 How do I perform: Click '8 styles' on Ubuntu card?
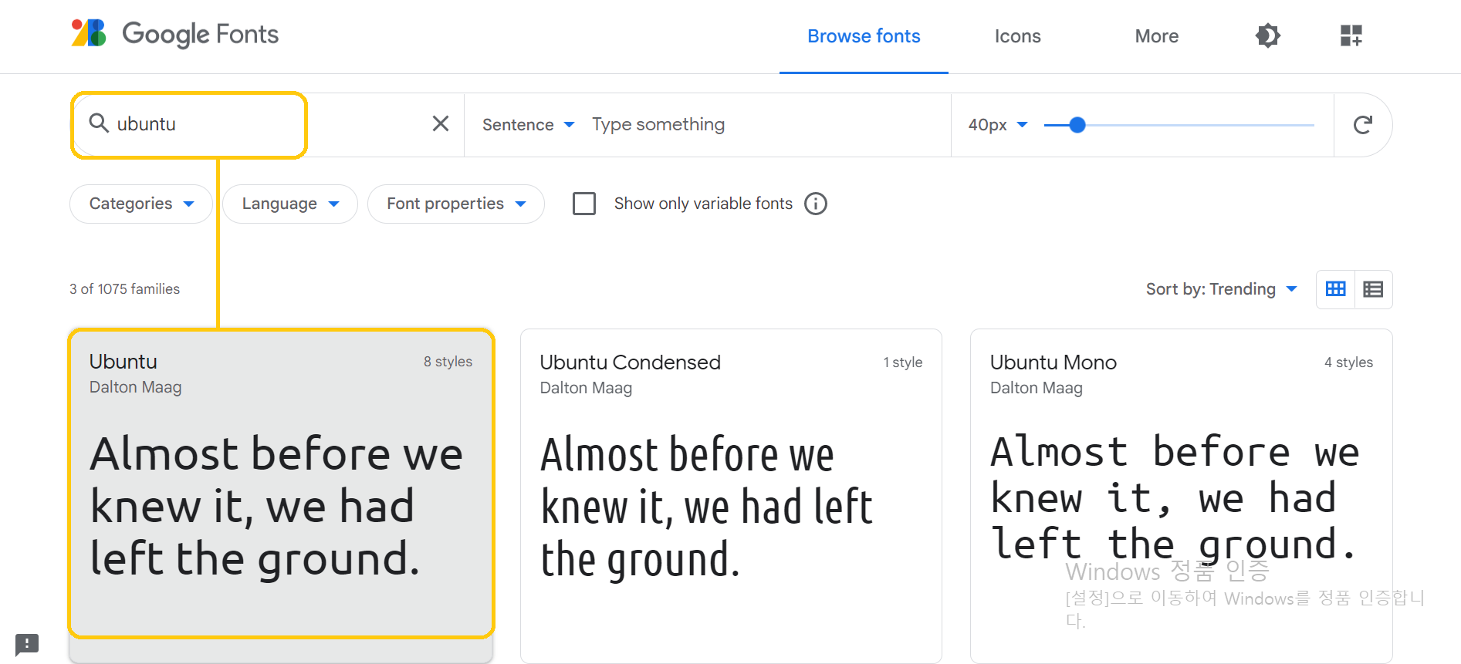pyautogui.click(x=448, y=362)
